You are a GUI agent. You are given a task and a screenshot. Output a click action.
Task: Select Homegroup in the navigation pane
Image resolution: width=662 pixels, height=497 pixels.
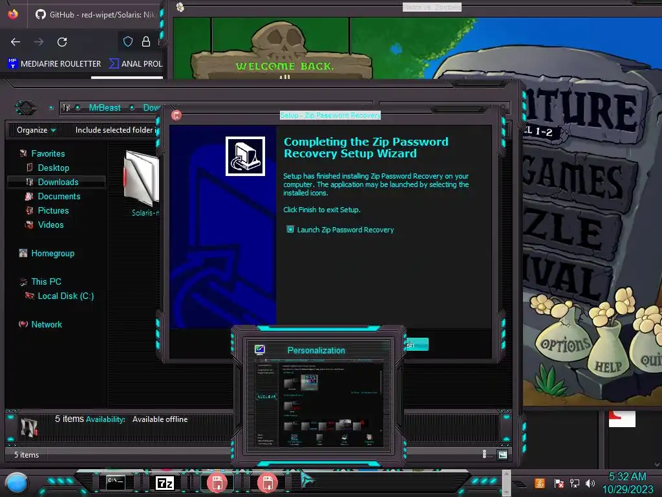pyautogui.click(x=53, y=254)
